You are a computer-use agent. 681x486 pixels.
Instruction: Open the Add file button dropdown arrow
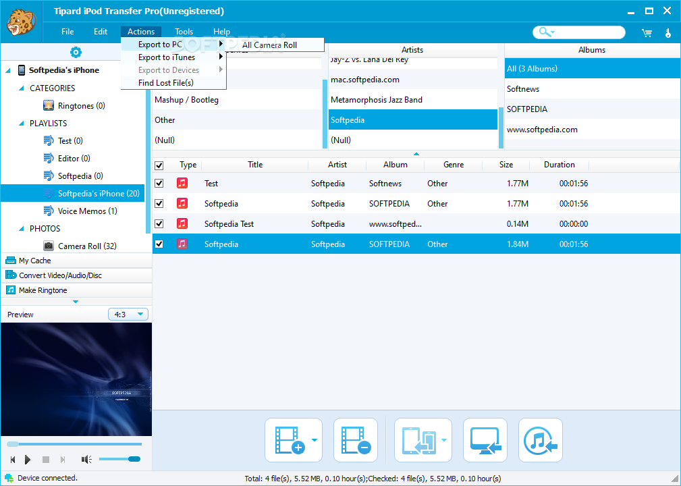(x=315, y=440)
